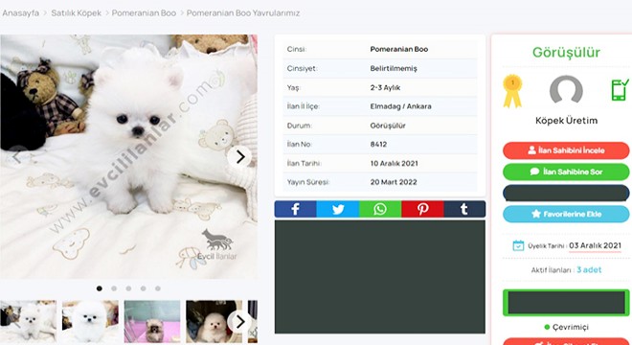Share listing via WhatsApp
This screenshot has height=345, width=632.
380,209
